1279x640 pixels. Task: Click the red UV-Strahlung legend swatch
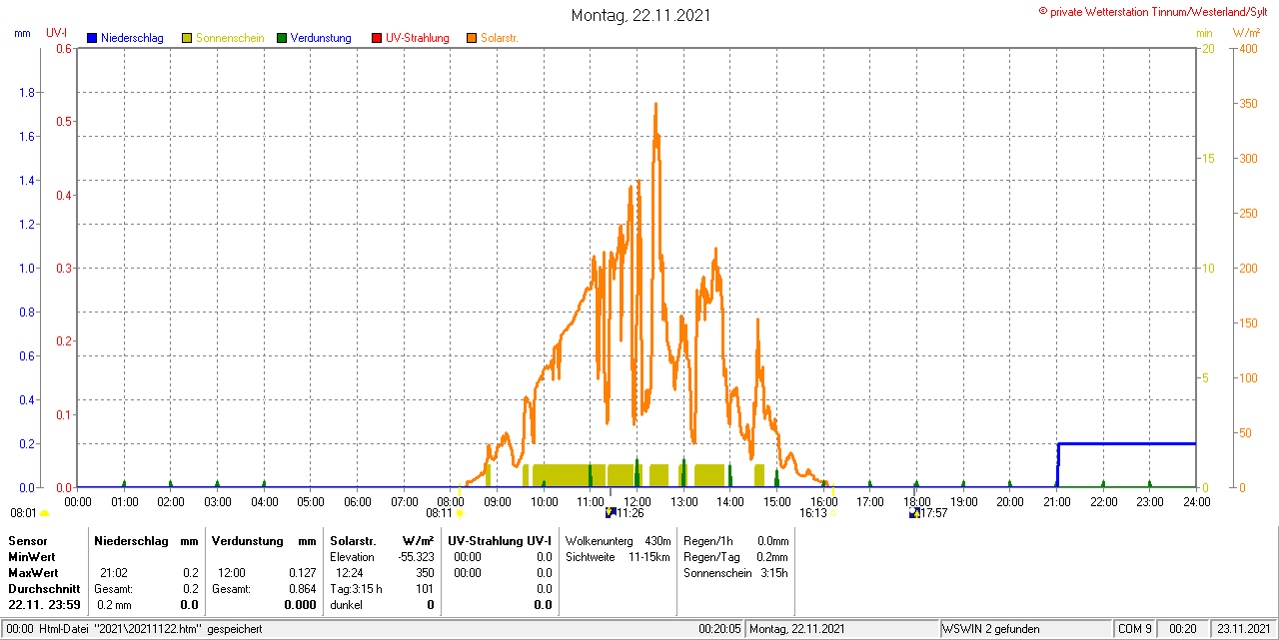[377, 38]
